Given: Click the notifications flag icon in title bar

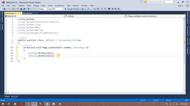Looking at the screenshot, I should [141, 2].
